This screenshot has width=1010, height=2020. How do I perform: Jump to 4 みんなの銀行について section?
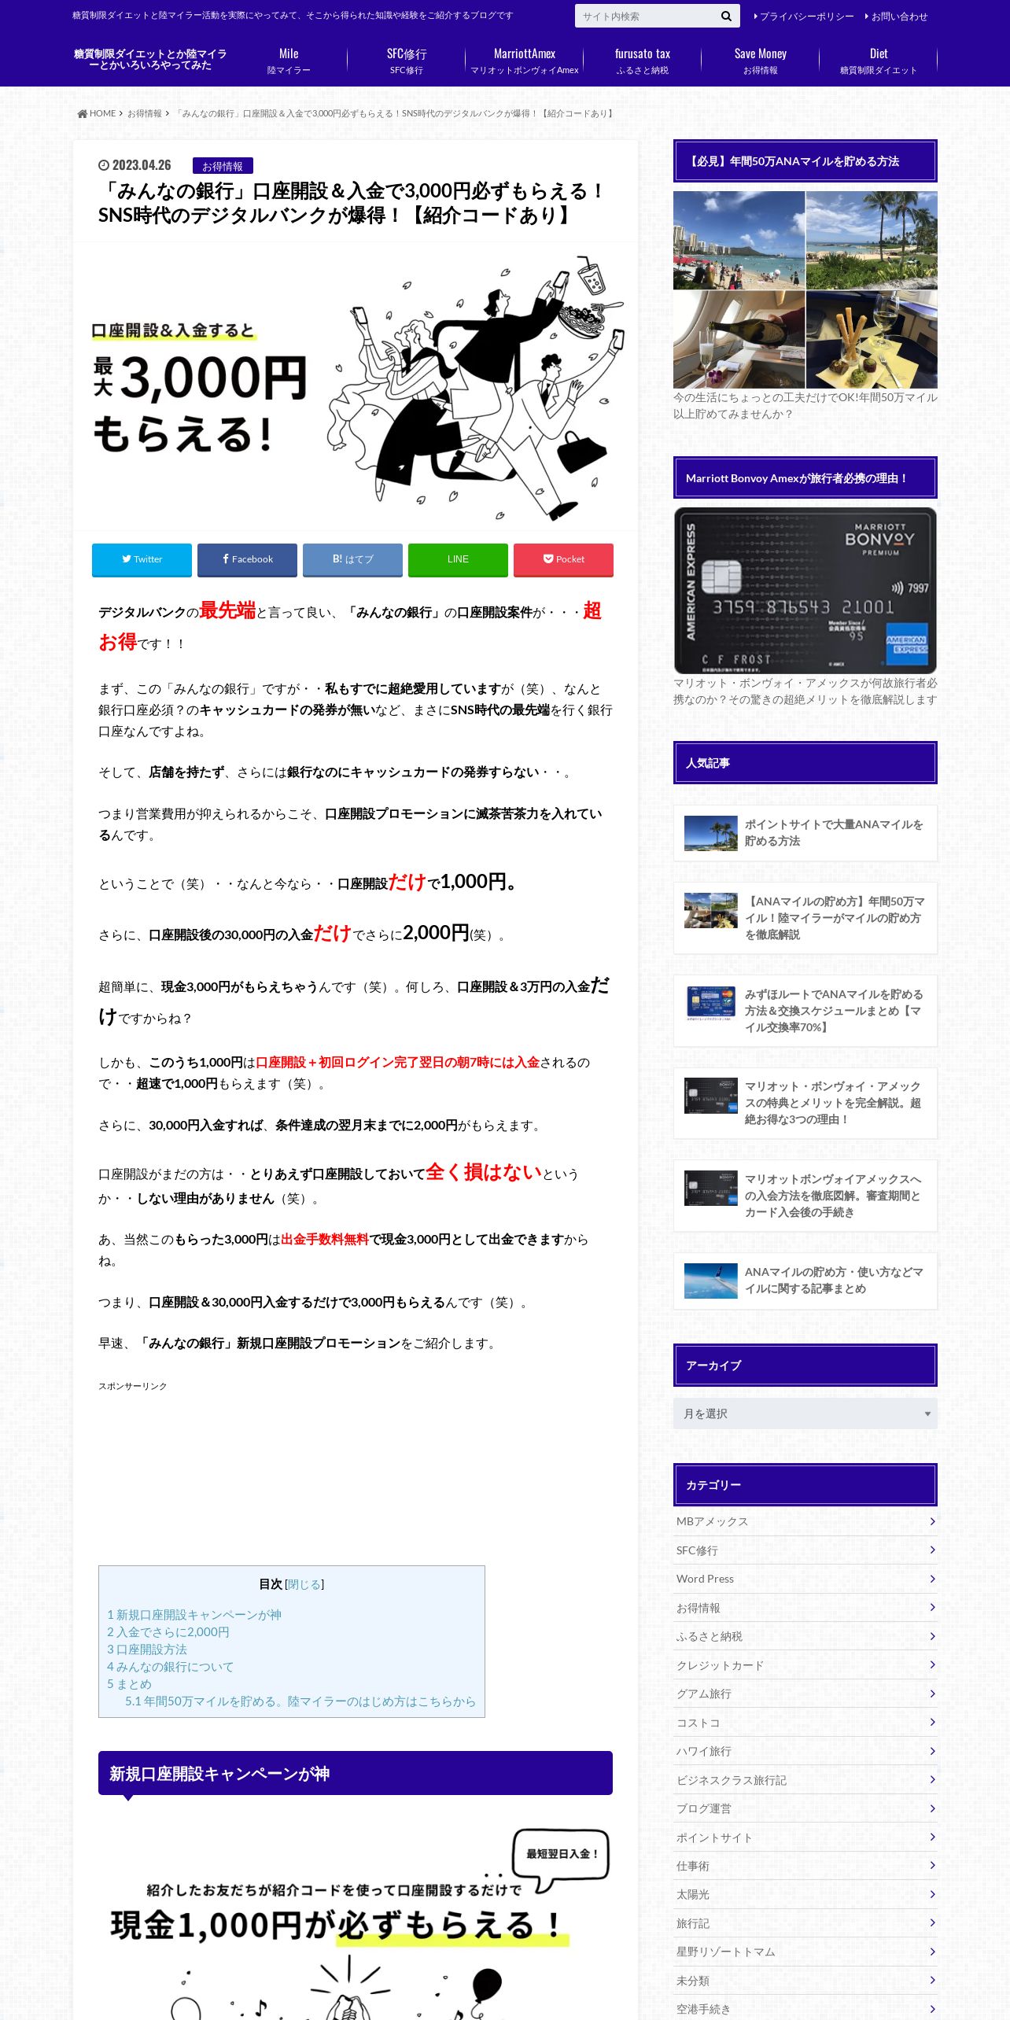coord(171,1667)
